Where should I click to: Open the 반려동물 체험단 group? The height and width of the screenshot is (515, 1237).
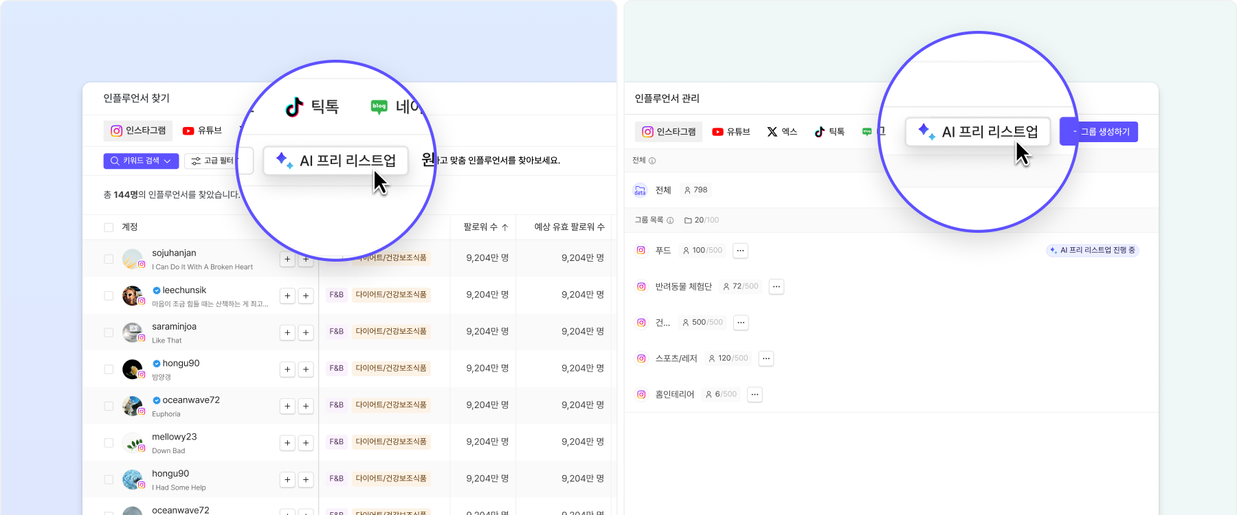684,286
